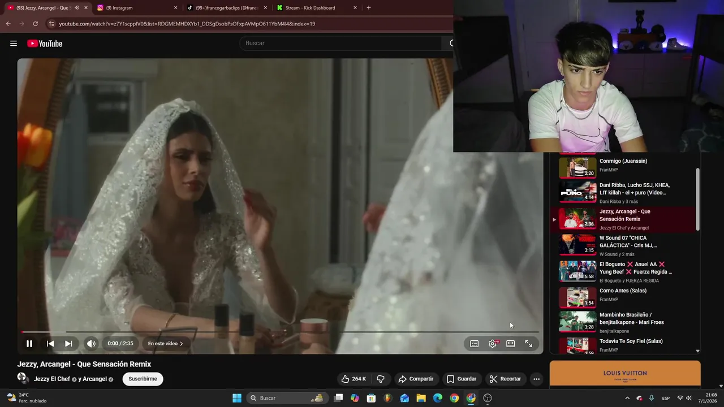Click the browser URL address bar

point(249,24)
